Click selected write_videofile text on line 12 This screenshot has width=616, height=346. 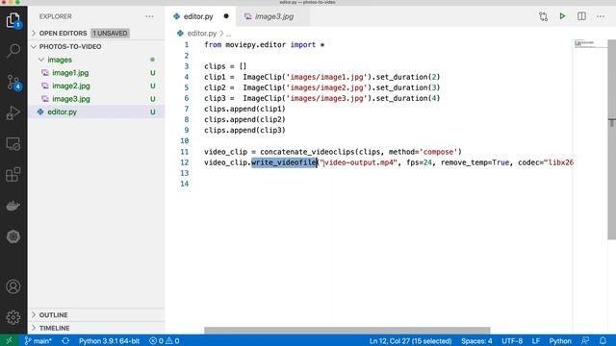[284, 162]
